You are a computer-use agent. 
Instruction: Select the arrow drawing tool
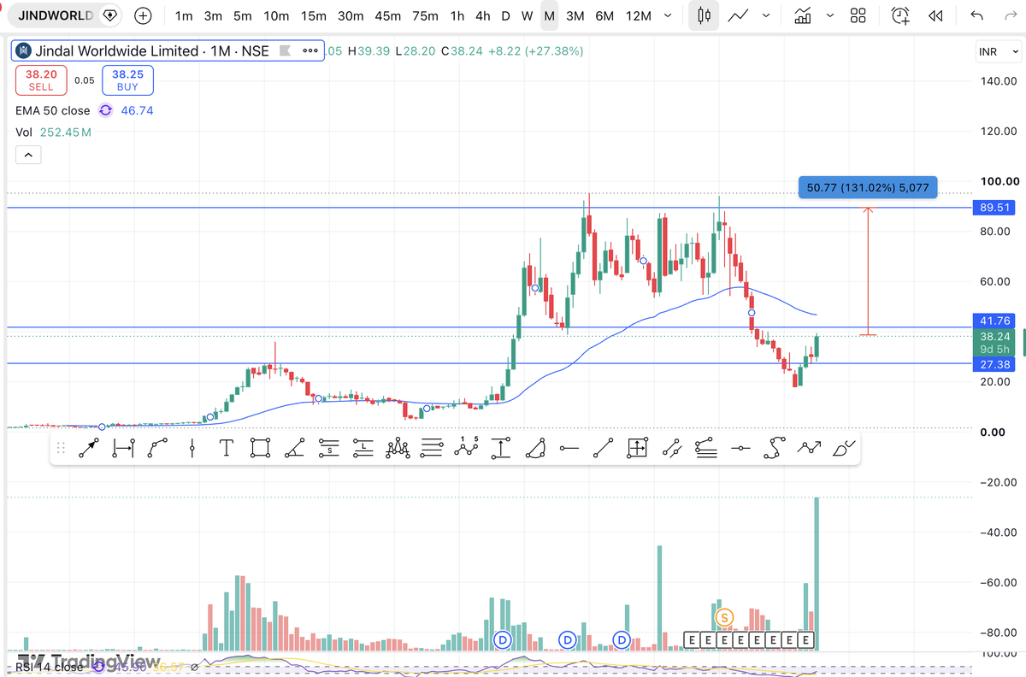89,447
